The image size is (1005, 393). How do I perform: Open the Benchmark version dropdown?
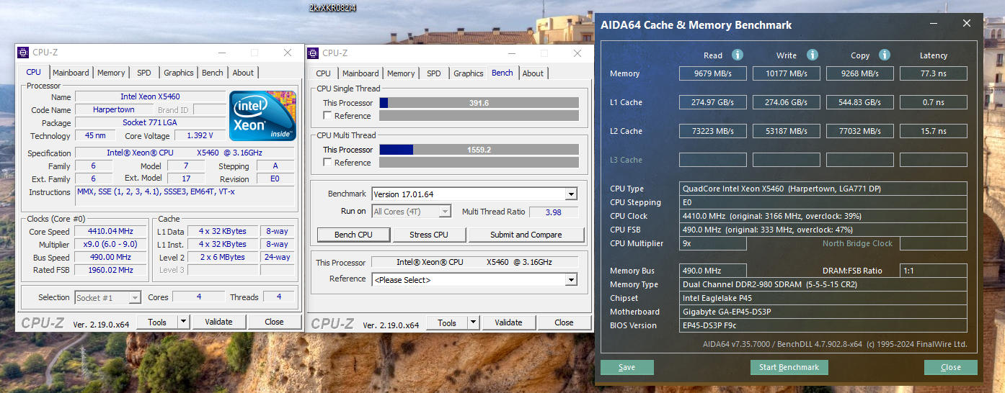pyautogui.click(x=571, y=194)
